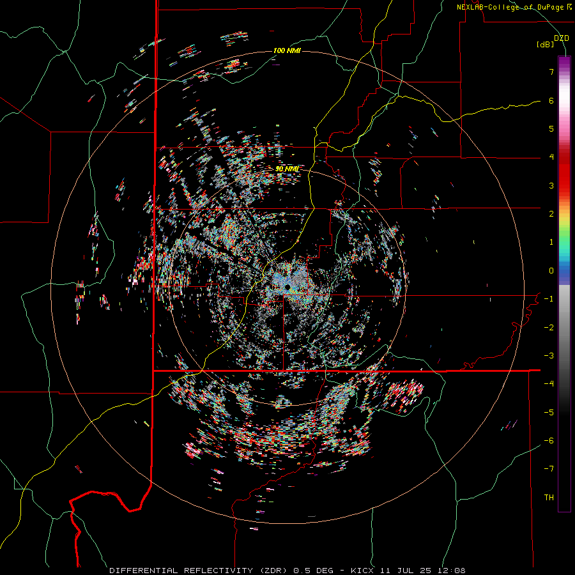
Task: Click the DIFFERENTIAL REFLECTIVITY (ZDR) footer title
Action: [x=199, y=571]
